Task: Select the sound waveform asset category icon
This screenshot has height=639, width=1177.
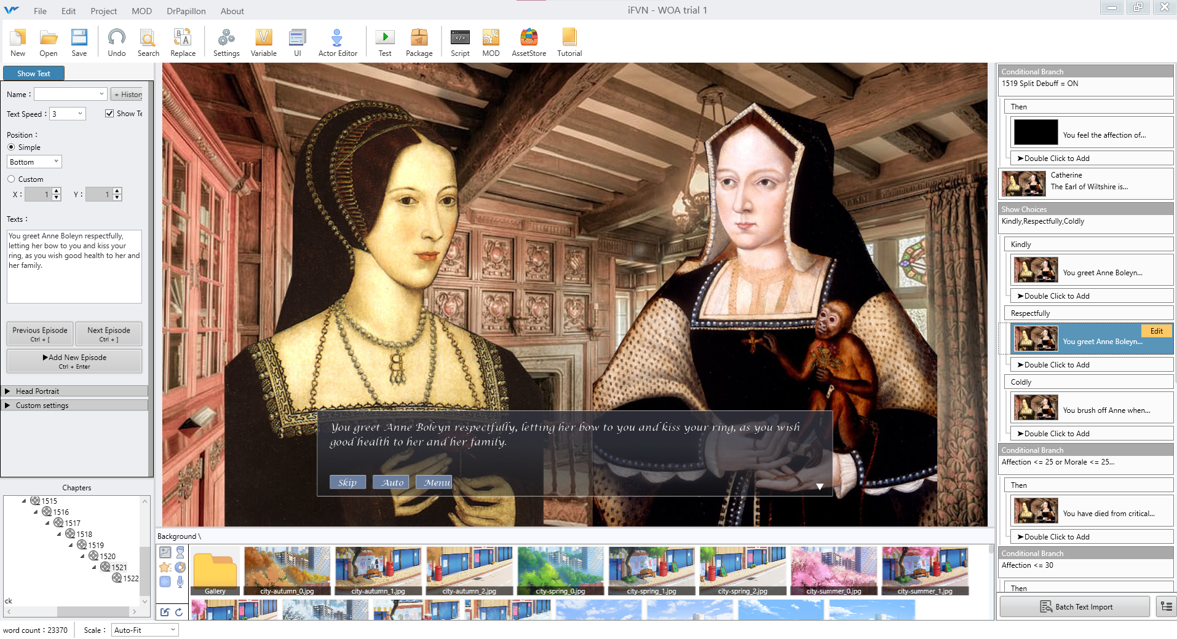Action: click(165, 581)
